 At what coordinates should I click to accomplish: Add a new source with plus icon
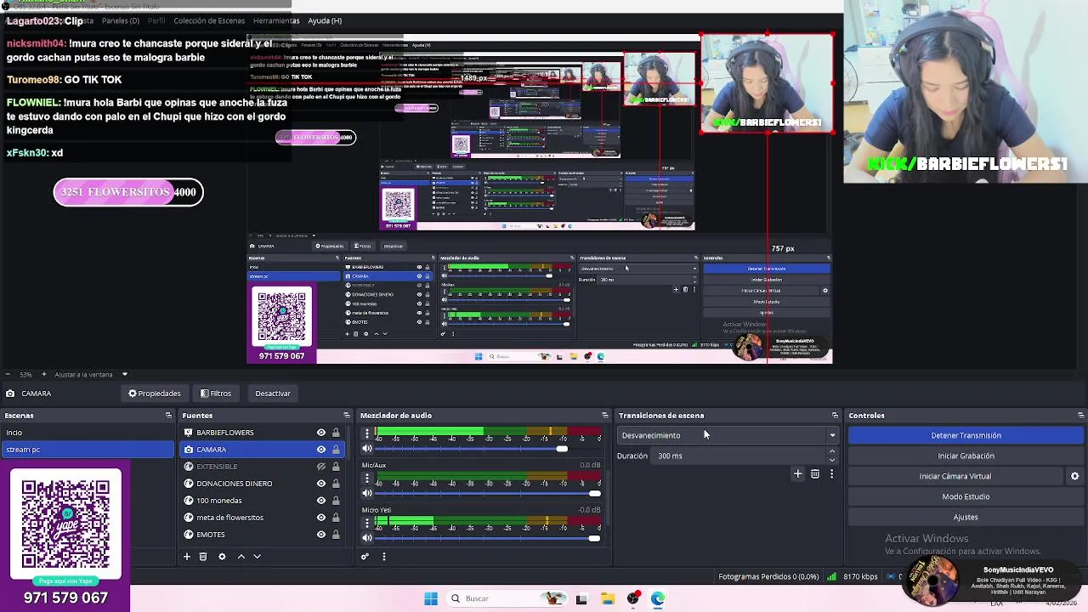click(x=187, y=557)
